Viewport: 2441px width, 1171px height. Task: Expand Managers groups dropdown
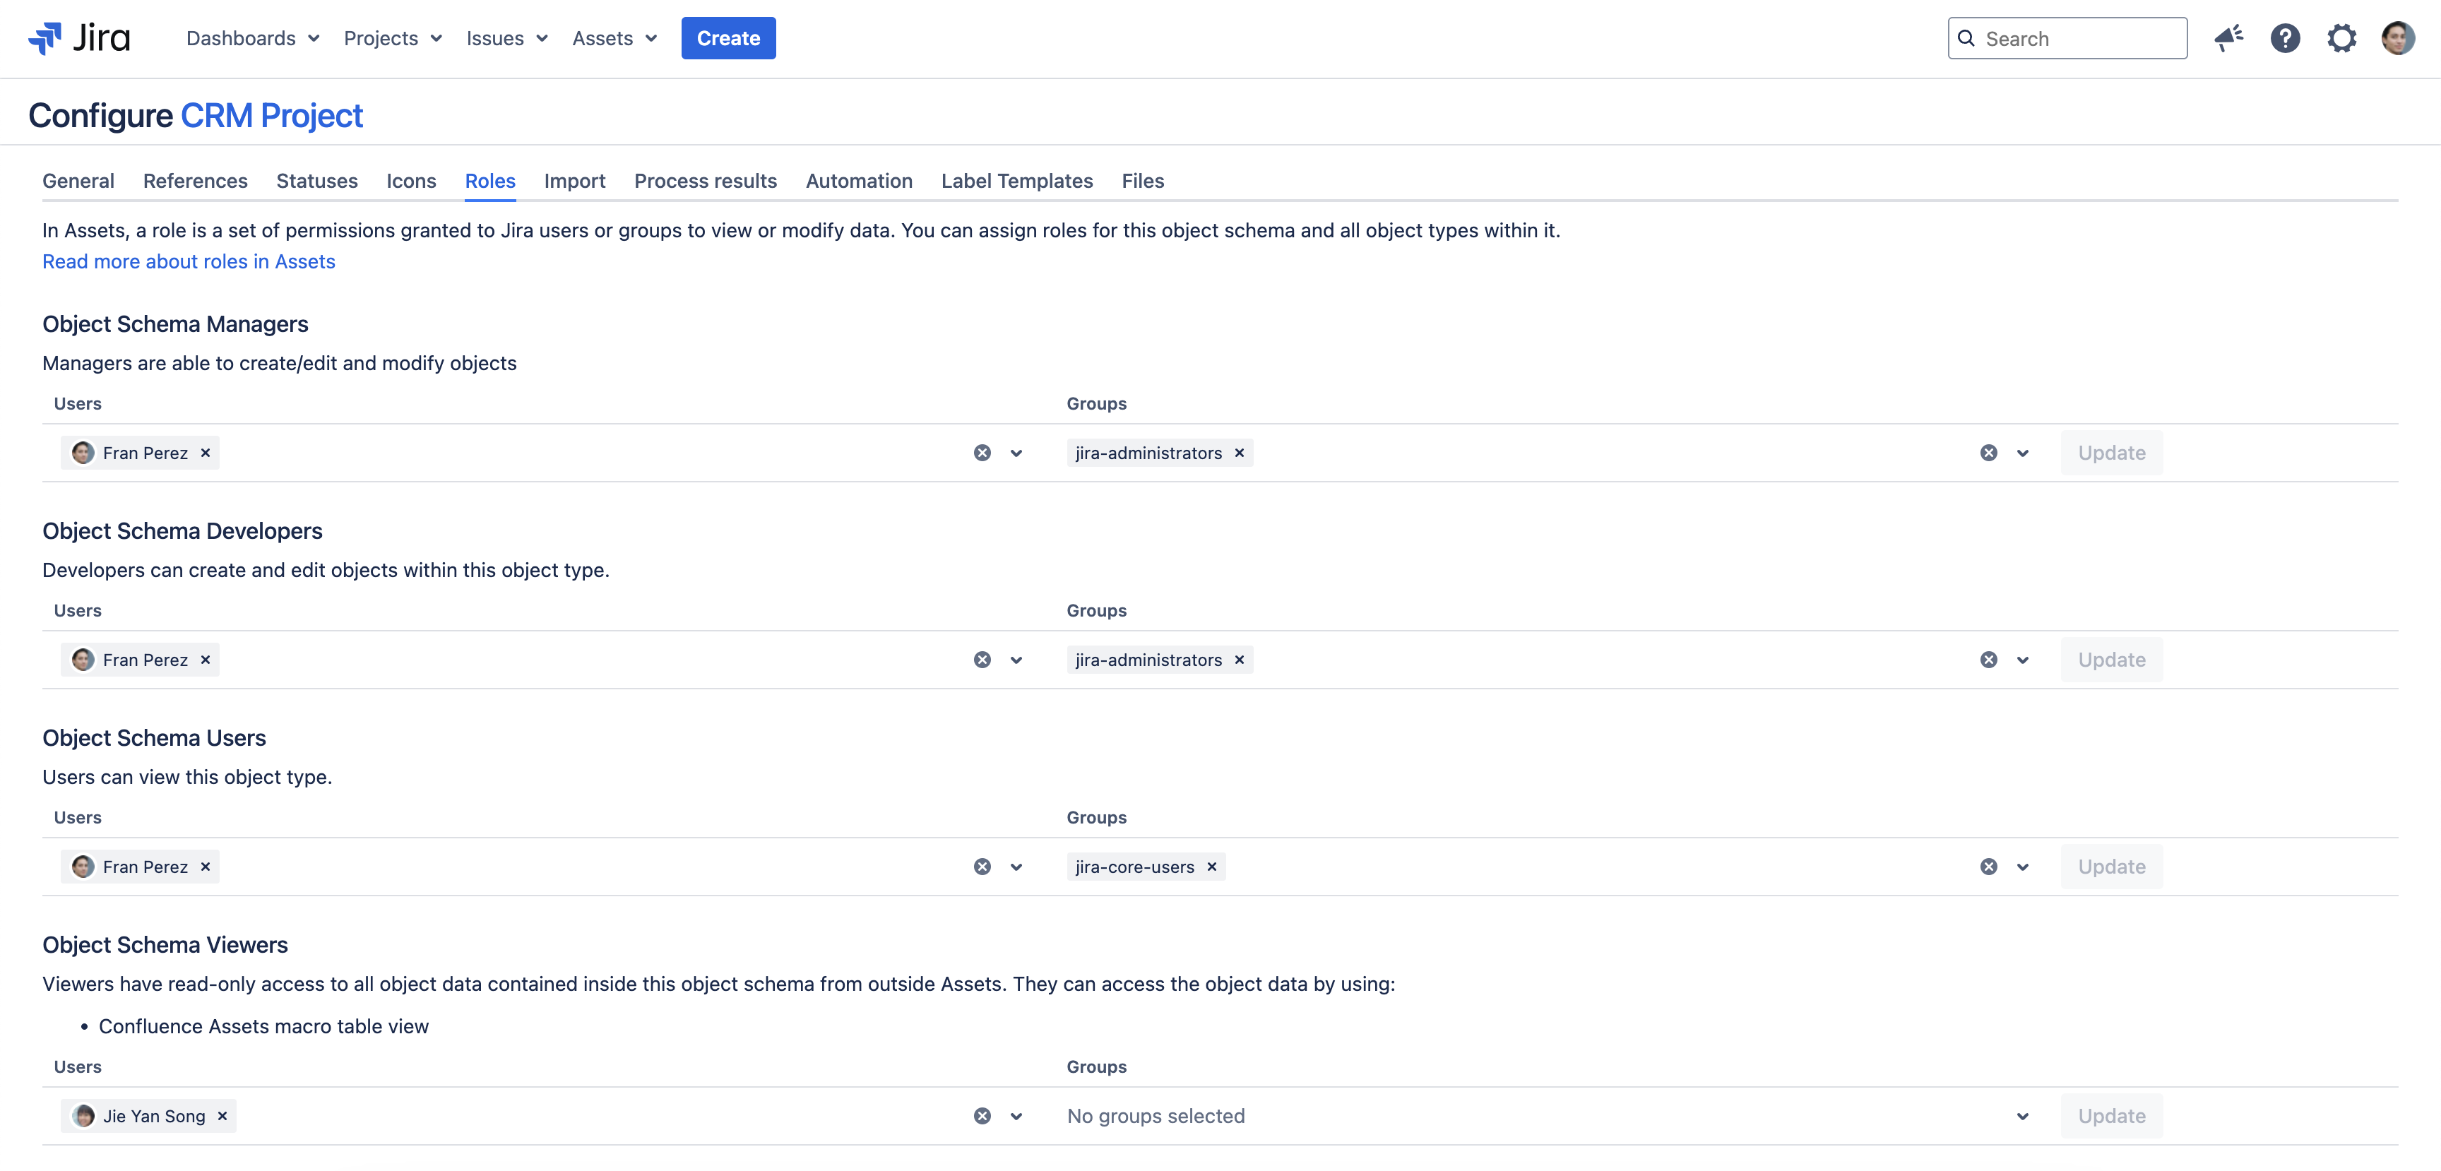pos(2023,453)
